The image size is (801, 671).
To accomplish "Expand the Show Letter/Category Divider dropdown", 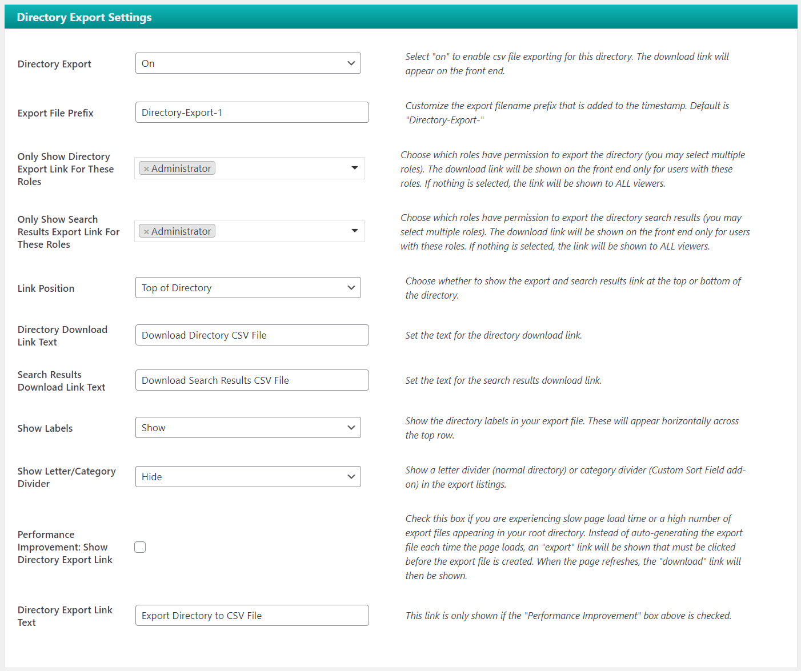I will (x=248, y=477).
